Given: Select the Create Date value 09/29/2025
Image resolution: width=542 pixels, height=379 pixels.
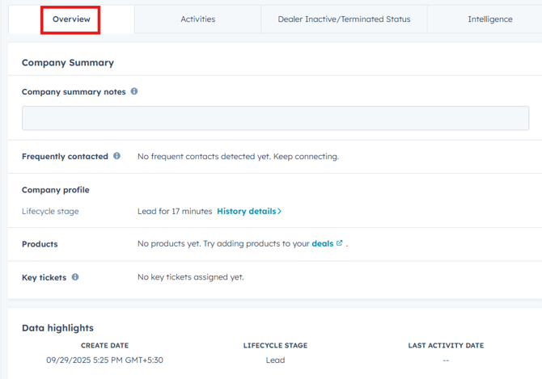Looking at the screenshot, I should 104,360.
